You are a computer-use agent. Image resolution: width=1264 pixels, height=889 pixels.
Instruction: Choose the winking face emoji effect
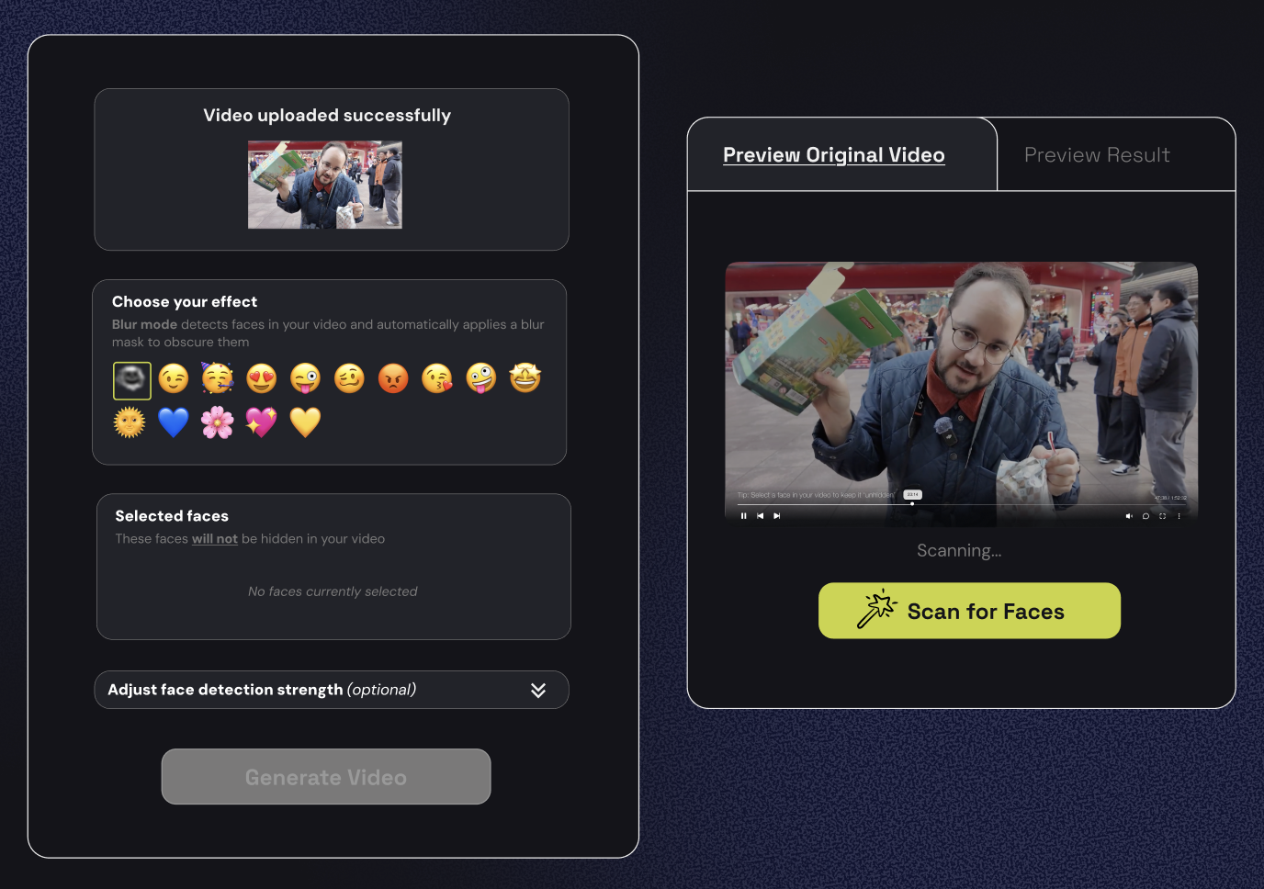click(x=174, y=378)
